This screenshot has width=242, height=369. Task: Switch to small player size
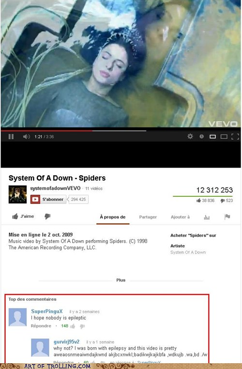pyautogui.click(x=212, y=137)
